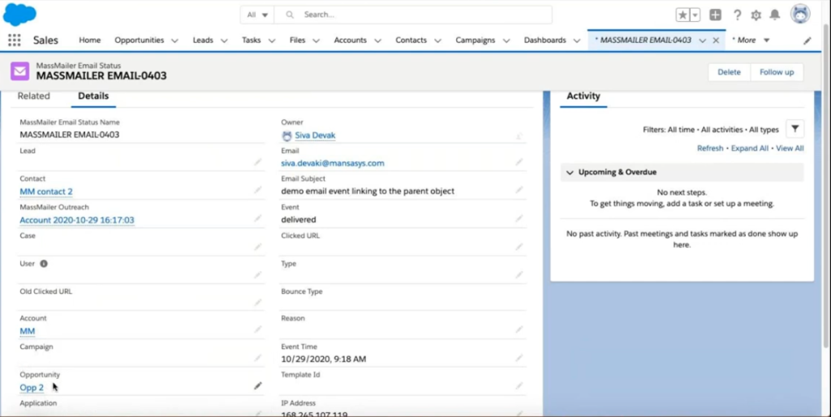Open the Leads tab
The image size is (831, 417).
pos(203,41)
